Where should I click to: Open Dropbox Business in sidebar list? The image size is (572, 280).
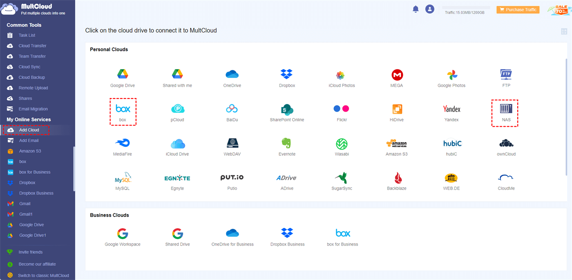(x=37, y=193)
